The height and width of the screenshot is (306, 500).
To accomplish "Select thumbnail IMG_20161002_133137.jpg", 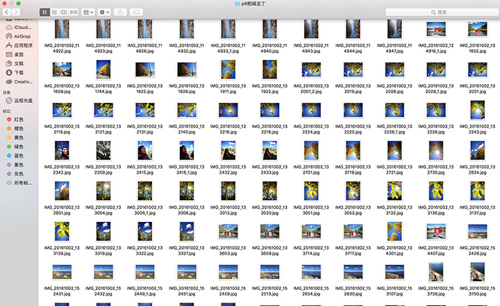I will [x=477, y=191].
